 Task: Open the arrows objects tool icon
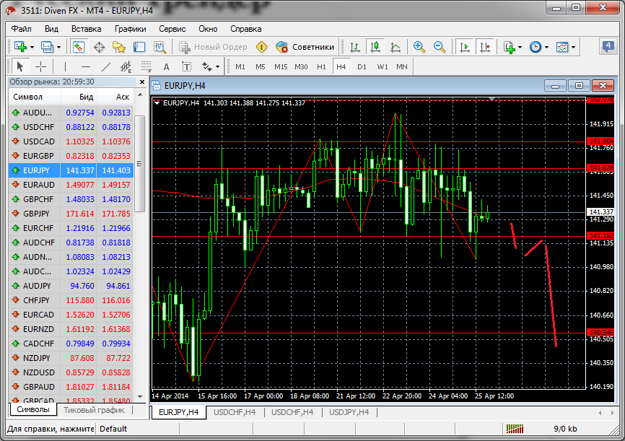tap(207, 66)
